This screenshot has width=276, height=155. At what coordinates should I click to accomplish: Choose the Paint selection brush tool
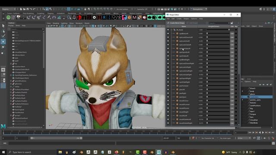[3, 36]
